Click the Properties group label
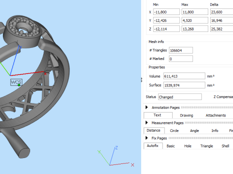This screenshot has height=174, width=233. 157,67
